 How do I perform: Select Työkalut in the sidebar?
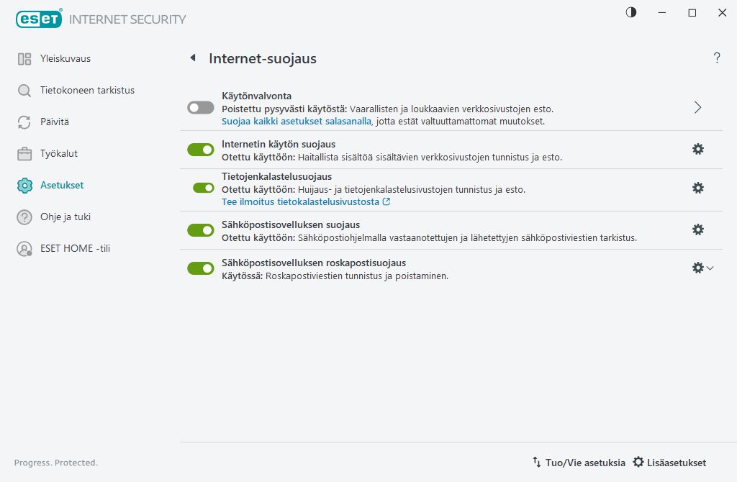(59, 153)
